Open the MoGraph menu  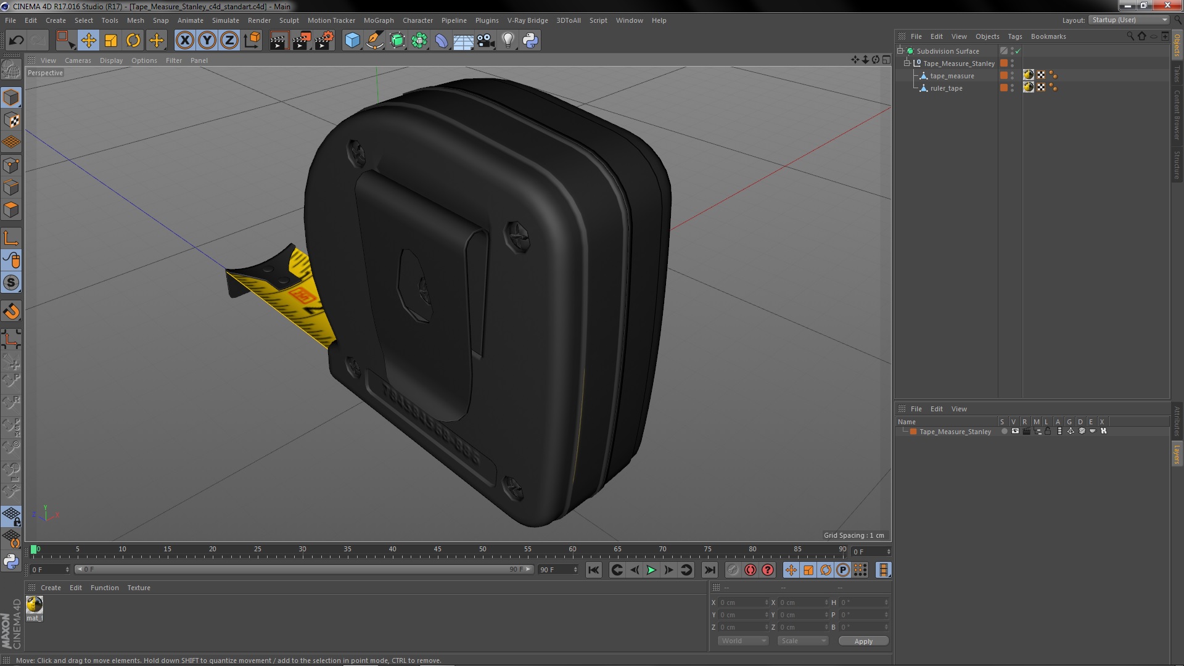tap(379, 20)
